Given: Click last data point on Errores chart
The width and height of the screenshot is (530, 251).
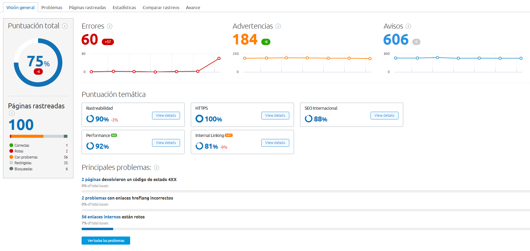Looking at the screenshot, I should click(219, 58).
